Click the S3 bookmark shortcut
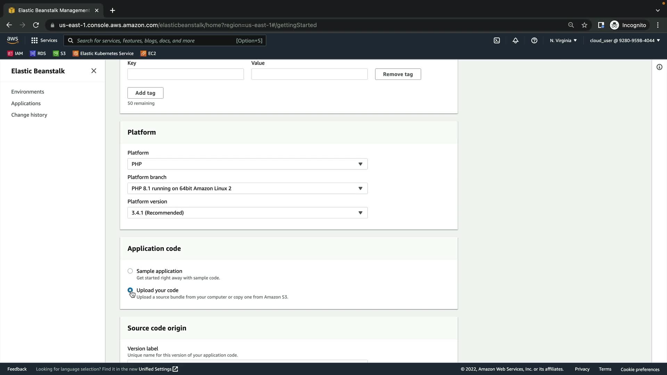 (59, 53)
